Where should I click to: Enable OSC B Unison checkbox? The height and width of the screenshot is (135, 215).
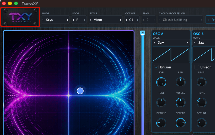click(197, 67)
